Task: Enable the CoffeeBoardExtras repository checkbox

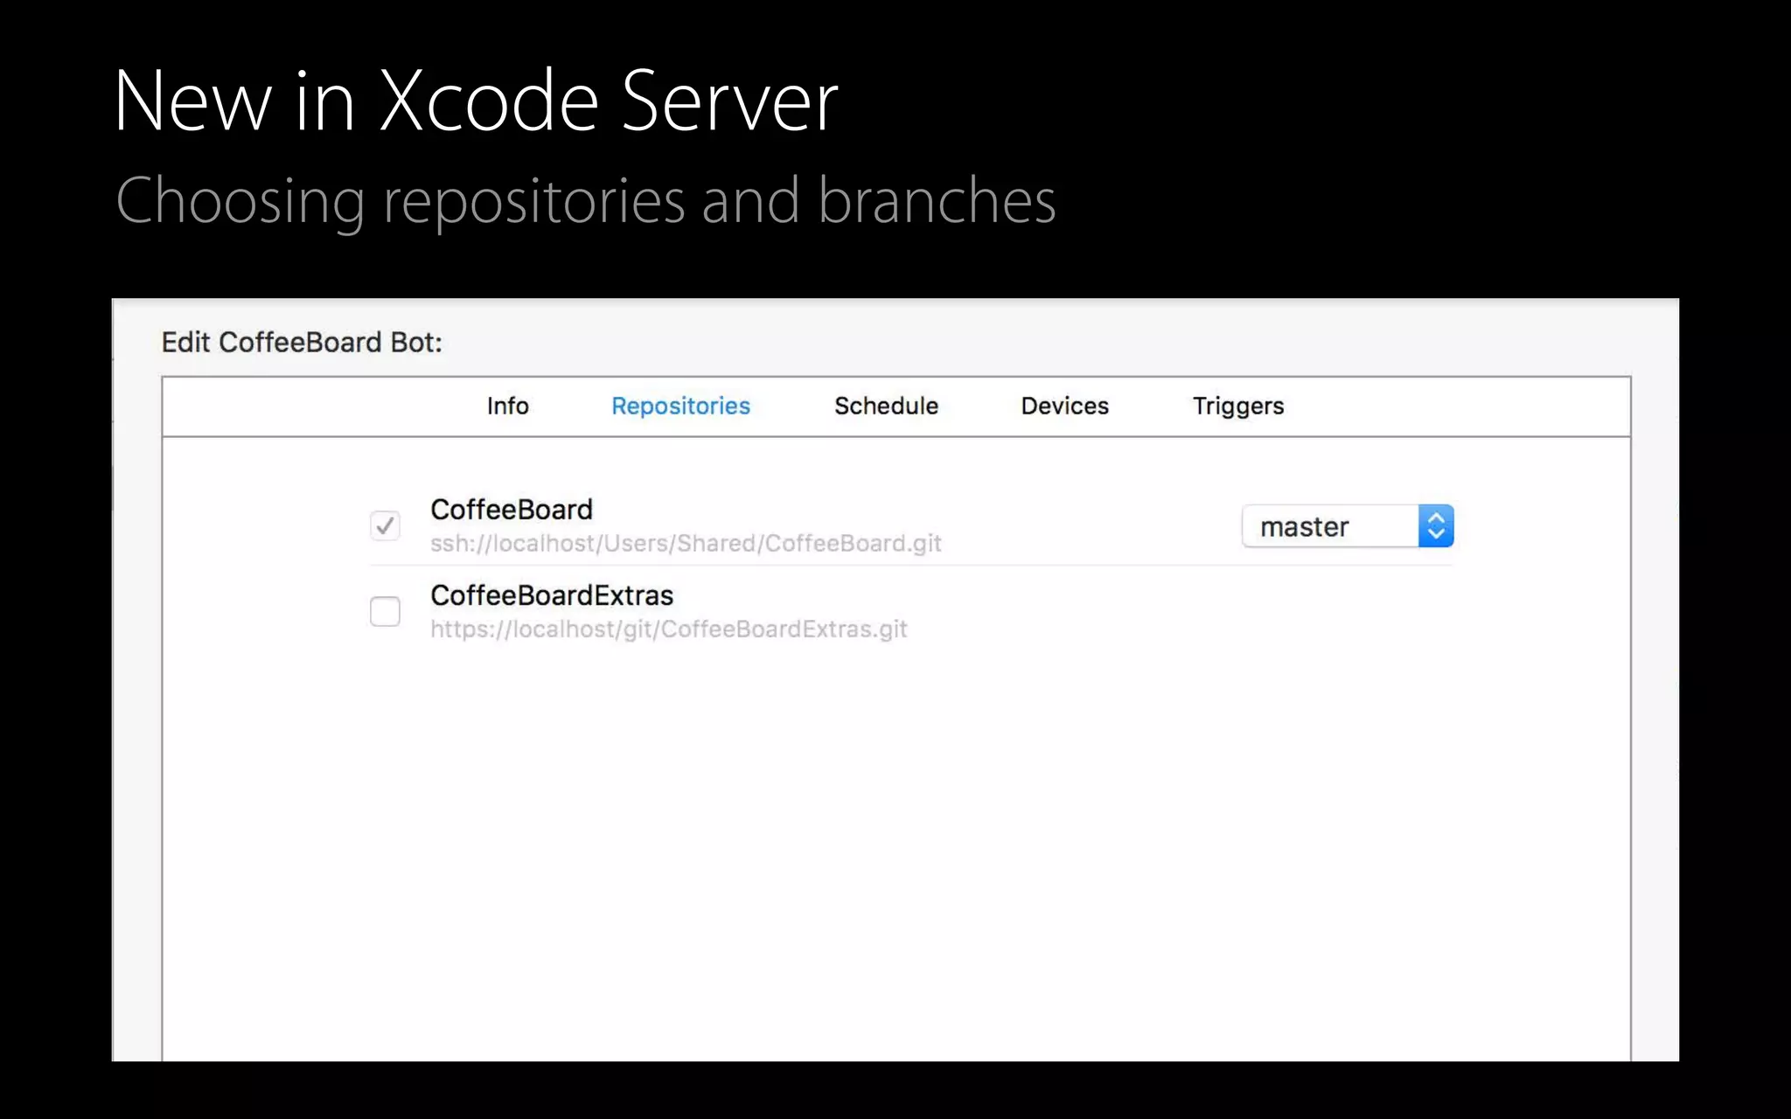Action: [x=385, y=611]
